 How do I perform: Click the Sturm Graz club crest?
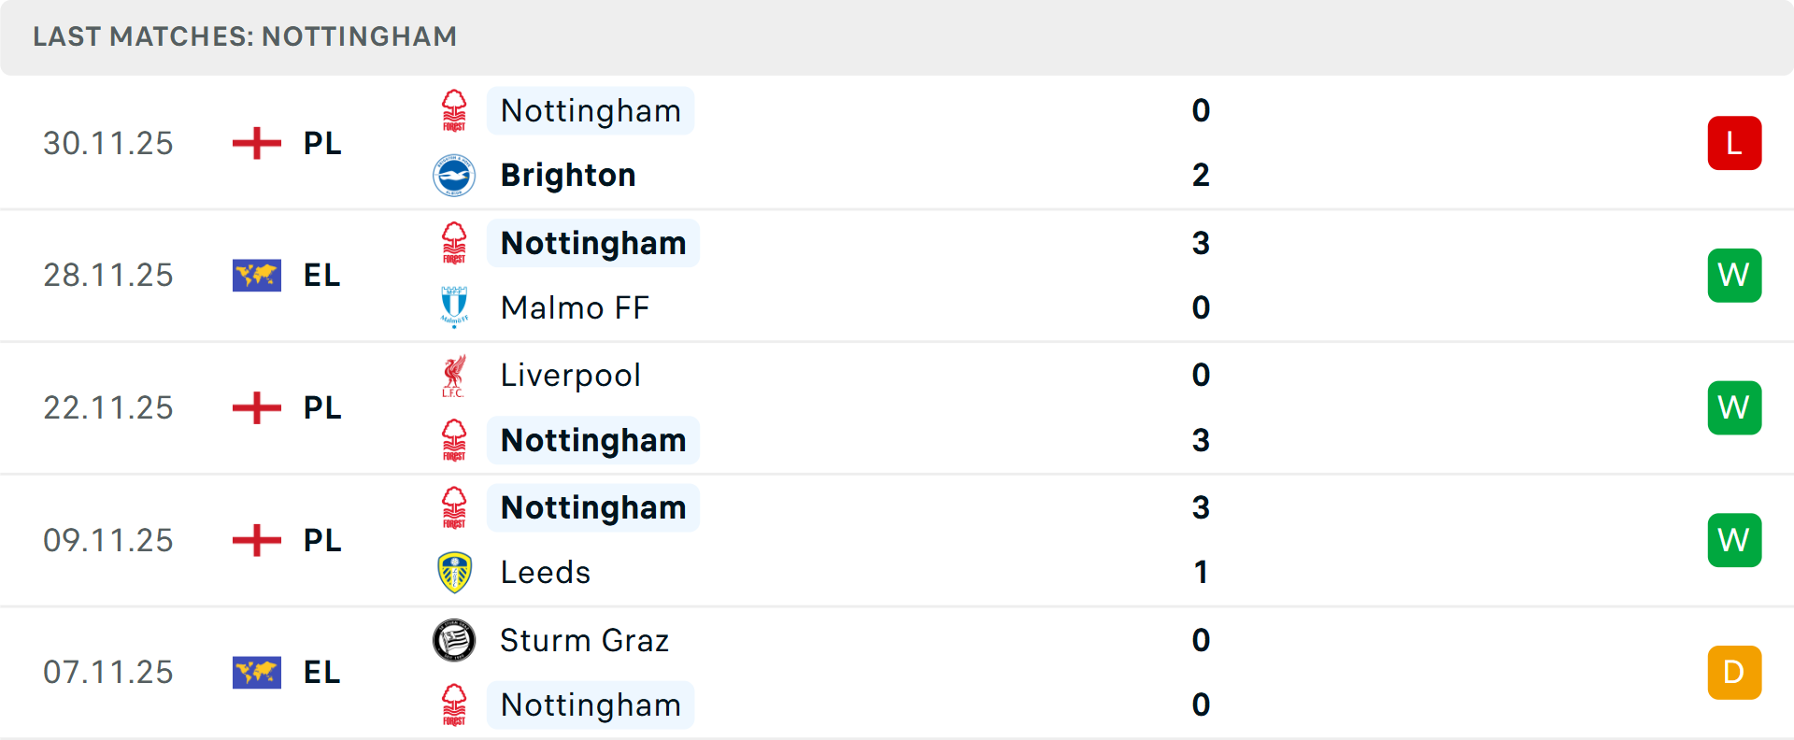pos(454,640)
